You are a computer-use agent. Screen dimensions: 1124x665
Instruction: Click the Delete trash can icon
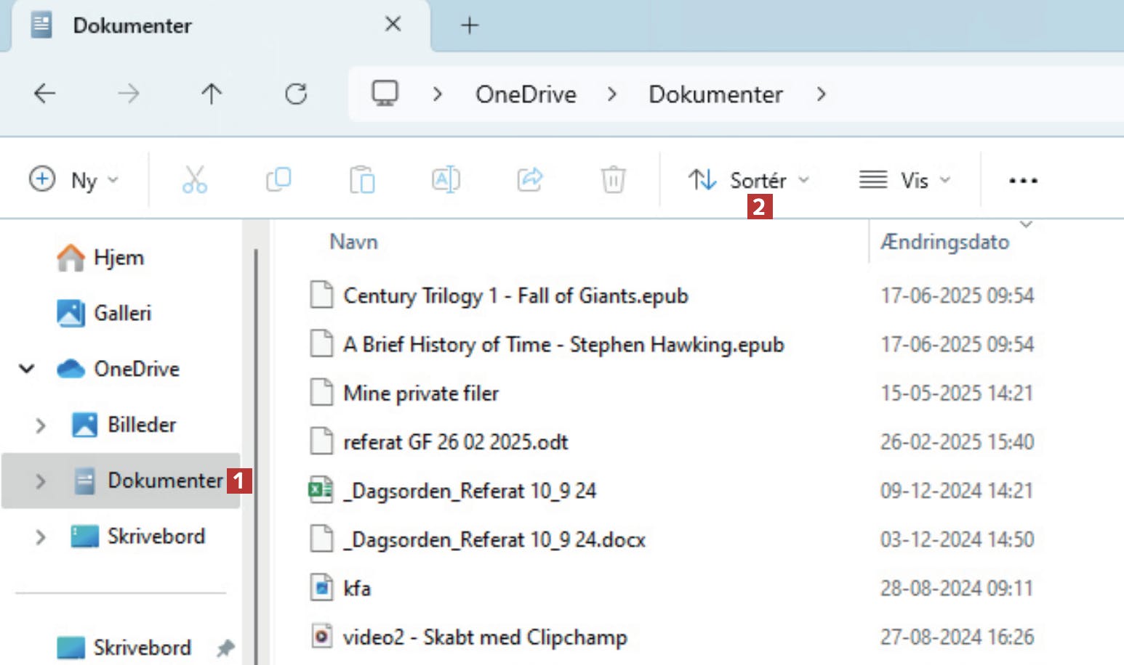tap(613, 179)
